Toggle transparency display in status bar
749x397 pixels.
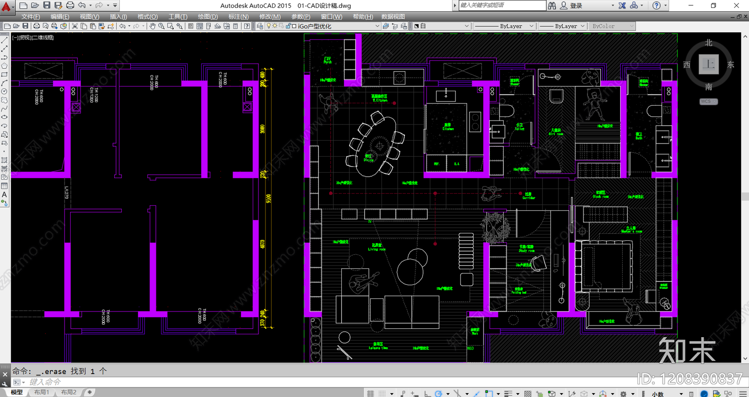tap(528, 394)
